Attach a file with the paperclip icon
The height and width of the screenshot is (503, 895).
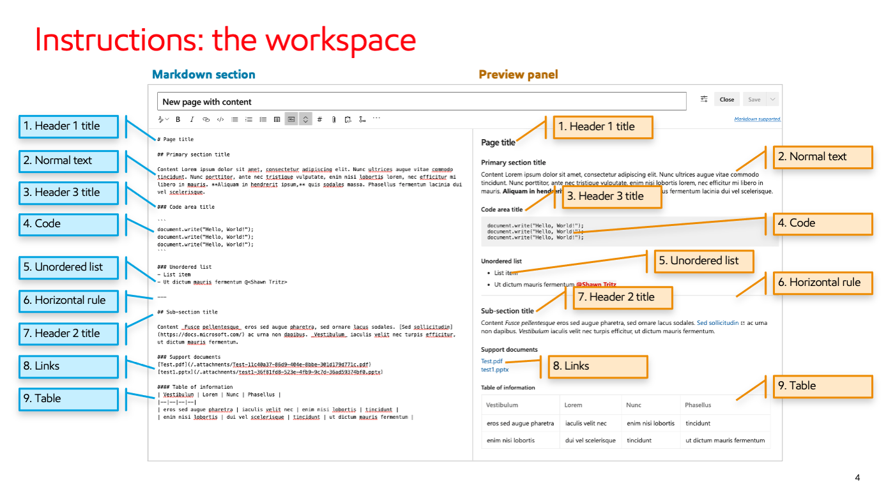coord(333,119)
